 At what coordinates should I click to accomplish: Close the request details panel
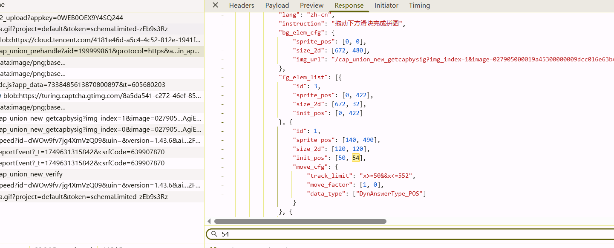click(x=215, y=5)
